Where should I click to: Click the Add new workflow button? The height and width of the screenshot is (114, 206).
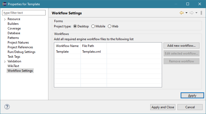(181, 46)
